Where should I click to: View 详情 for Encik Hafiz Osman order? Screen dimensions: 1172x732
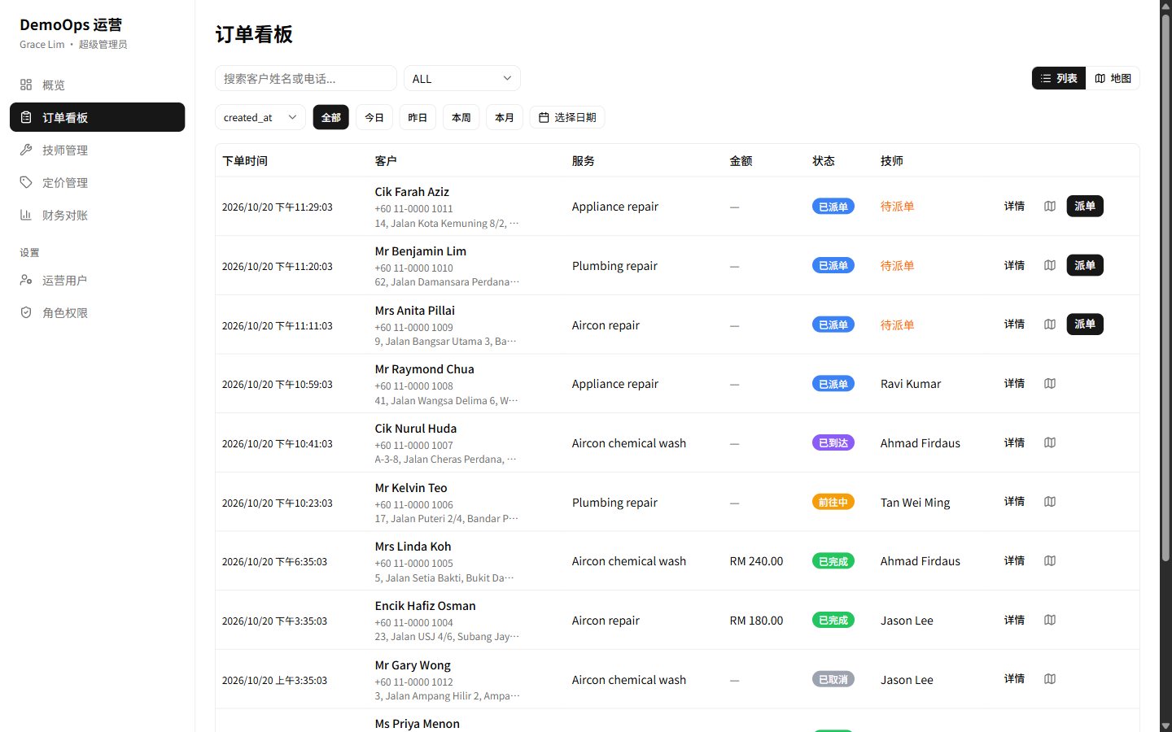[x=1014, y=621]
